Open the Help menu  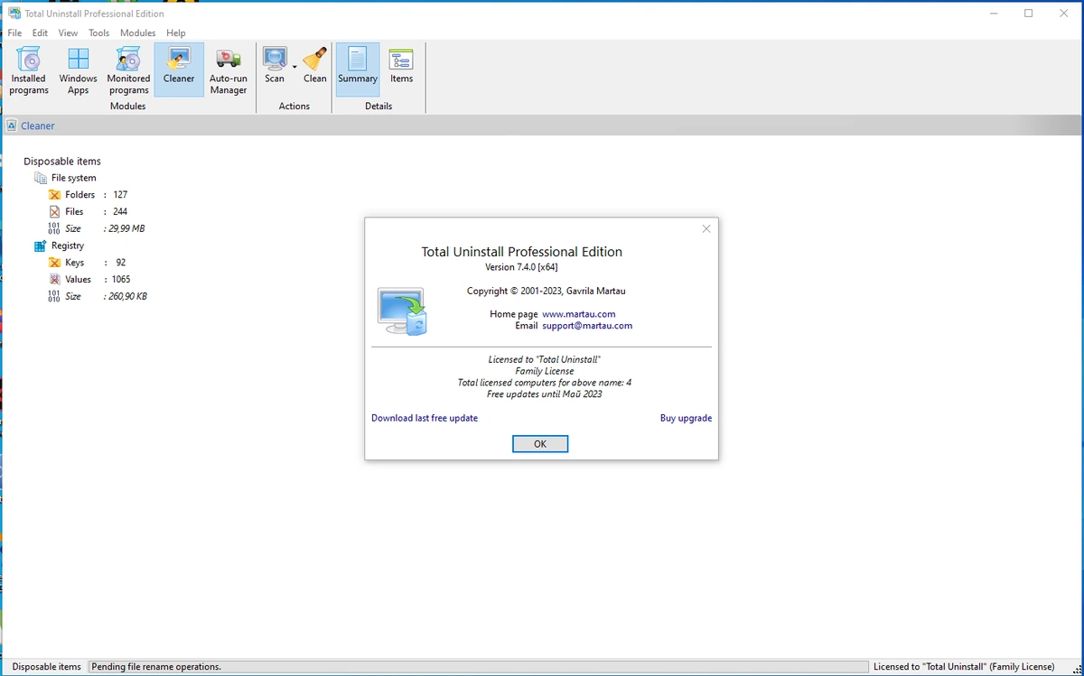tap(175, 32)
